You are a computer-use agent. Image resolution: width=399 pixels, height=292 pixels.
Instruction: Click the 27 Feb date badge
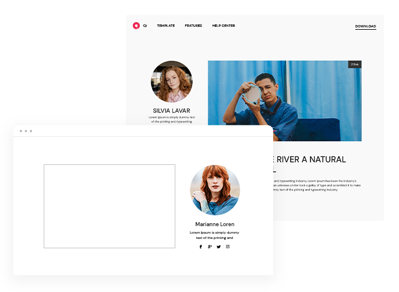point(354,64)
